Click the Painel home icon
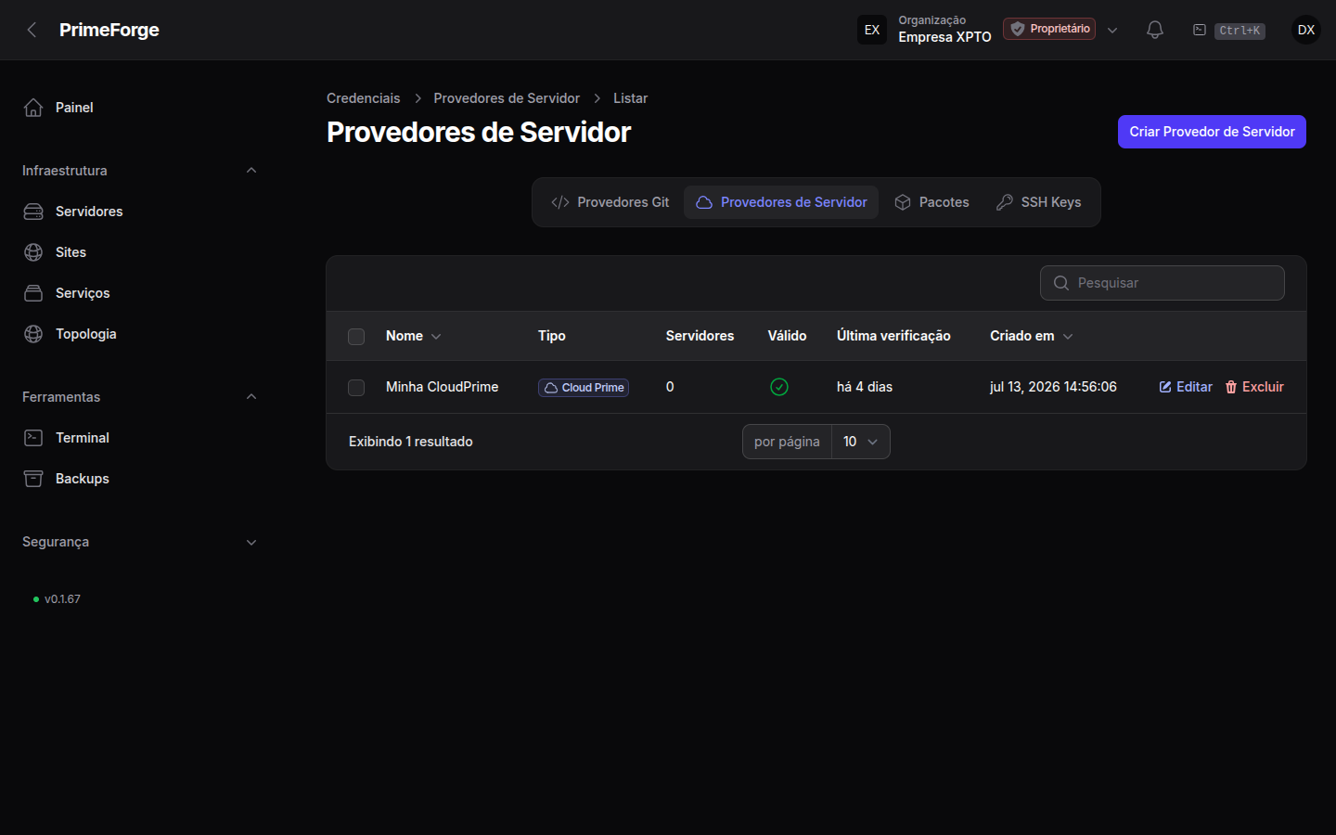This screenshot has width=1336, height=835. [x=33, y=108]
